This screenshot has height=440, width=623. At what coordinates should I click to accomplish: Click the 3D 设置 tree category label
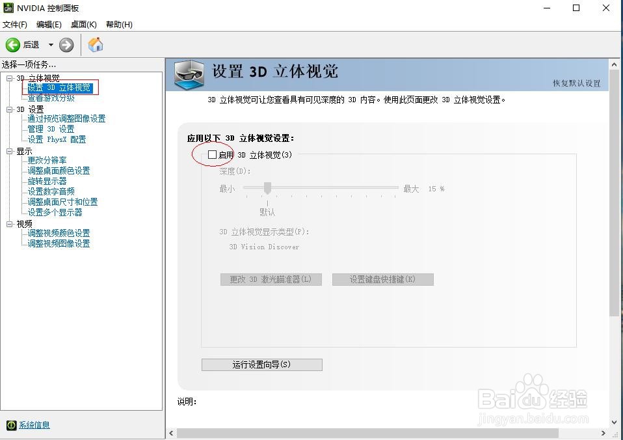point(30,109)
